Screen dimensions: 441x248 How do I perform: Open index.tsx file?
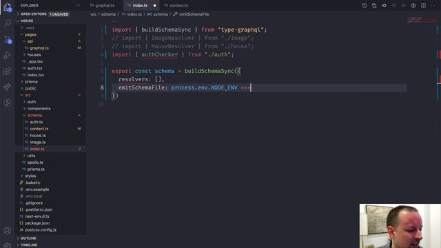(35, 75)
